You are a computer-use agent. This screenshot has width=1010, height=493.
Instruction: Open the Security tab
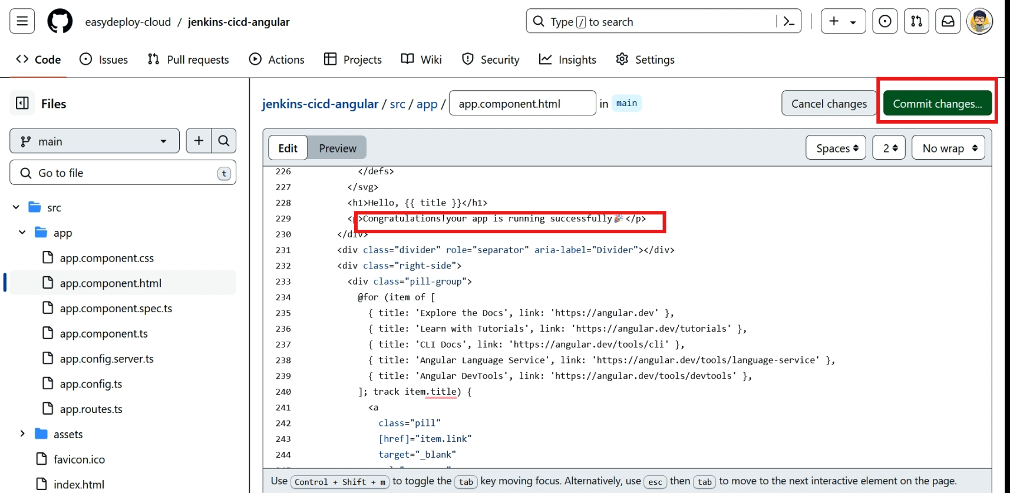[491, 59]
